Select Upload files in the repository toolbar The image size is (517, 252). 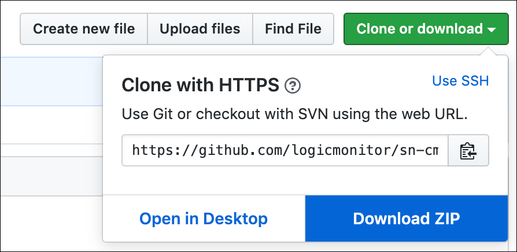coord(200,29)
